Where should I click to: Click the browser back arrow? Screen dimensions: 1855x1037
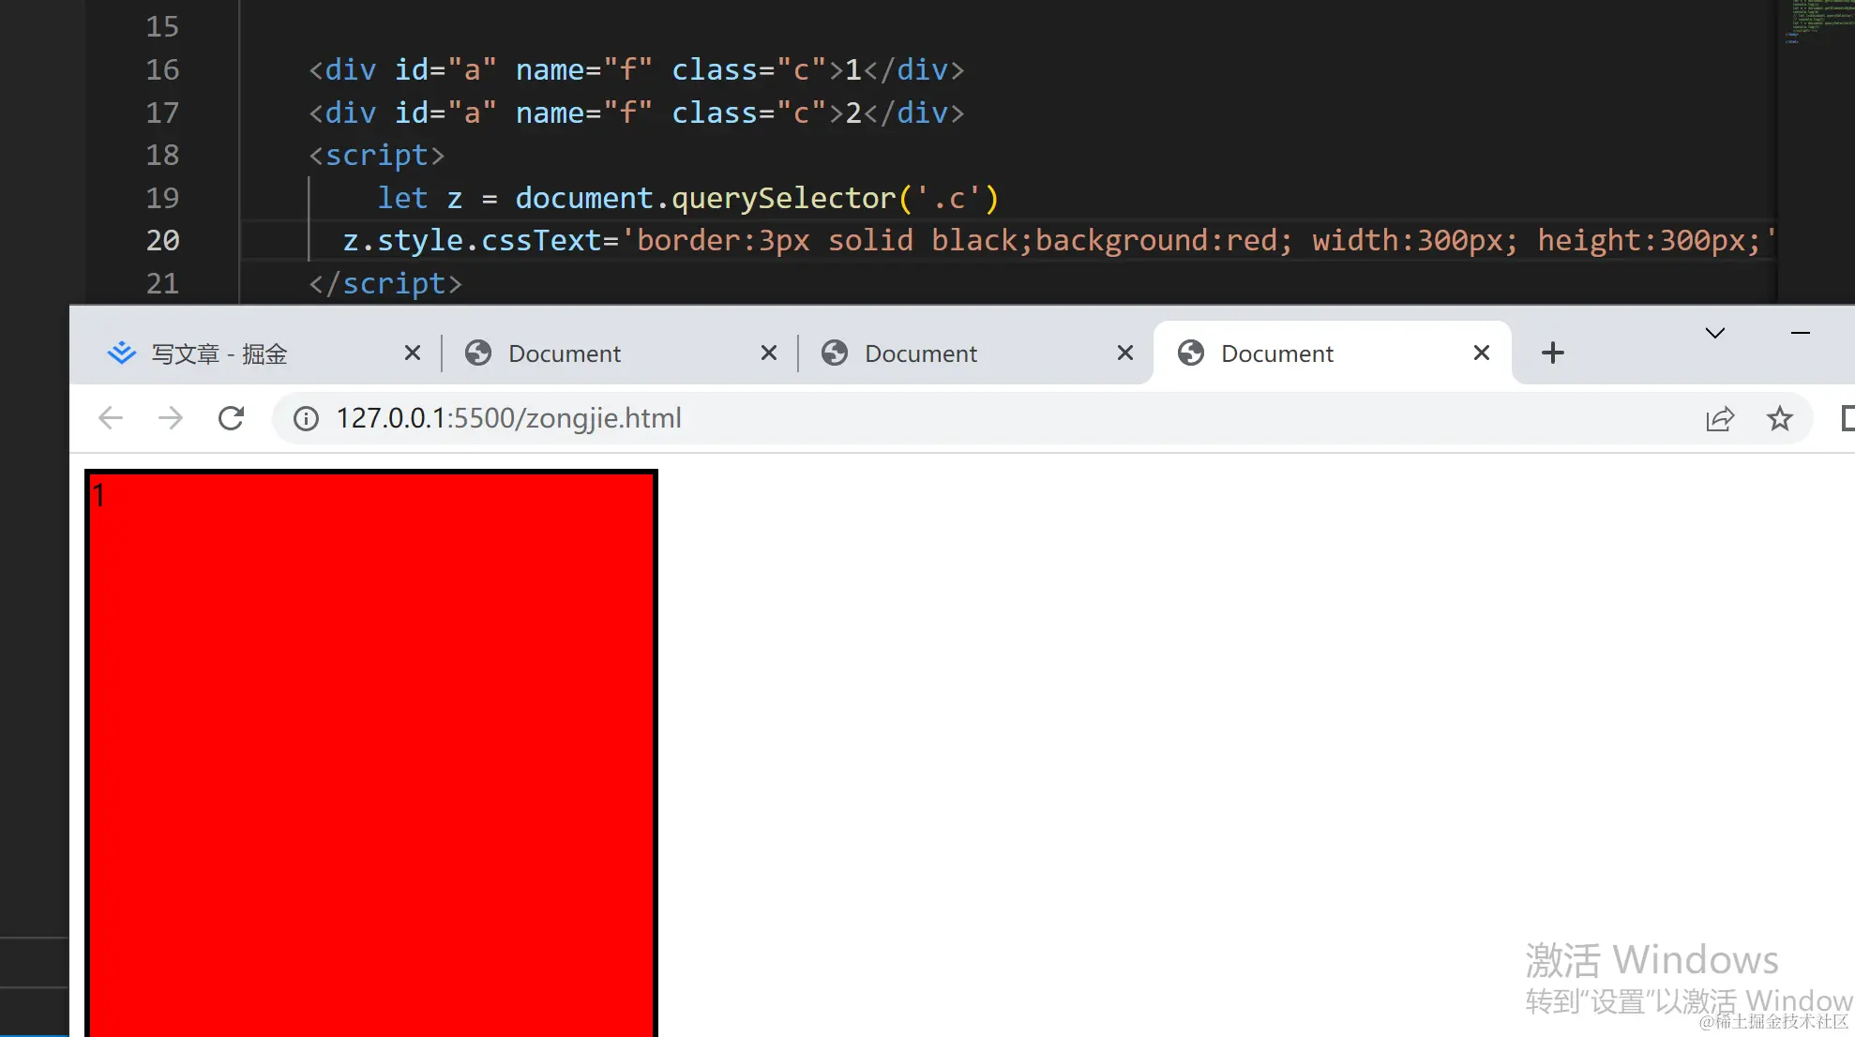pos(111,418)
